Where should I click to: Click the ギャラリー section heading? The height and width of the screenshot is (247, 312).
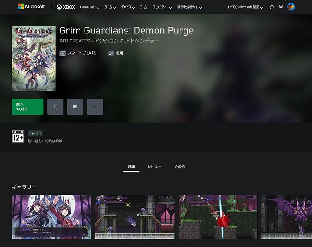(24, 187)
